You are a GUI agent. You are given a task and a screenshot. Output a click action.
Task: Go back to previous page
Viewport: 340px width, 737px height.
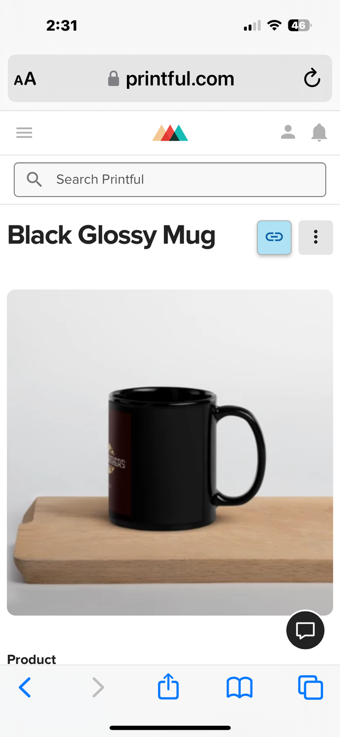[x=25, y=688]
